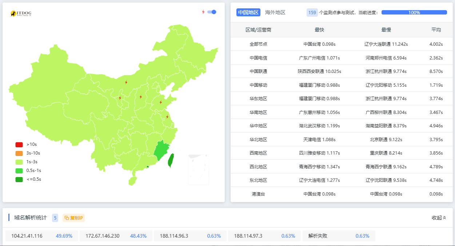455x246 pixels.
Task: Click the northernmost lightning marker on the map
Action: 126,82
